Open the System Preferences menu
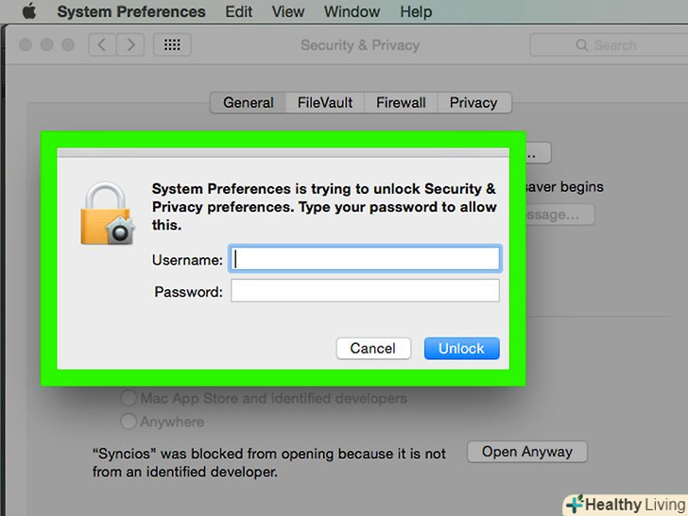This screenshot has width=688, height=516. 130,12
